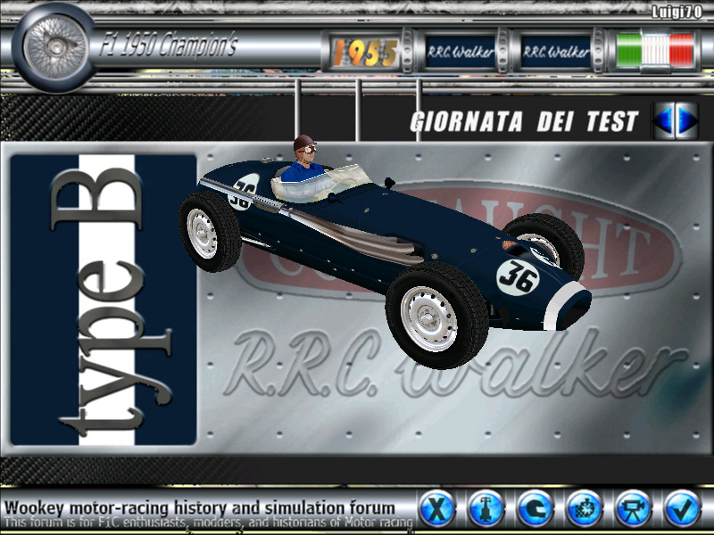This screenshot has height=535, width=714.
Task: Click the F1 1950 Champion's title
Action: coord(169,45)
